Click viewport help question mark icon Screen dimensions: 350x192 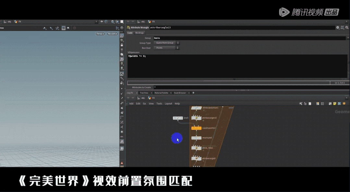pyautogui.click(x=122, y=28)
